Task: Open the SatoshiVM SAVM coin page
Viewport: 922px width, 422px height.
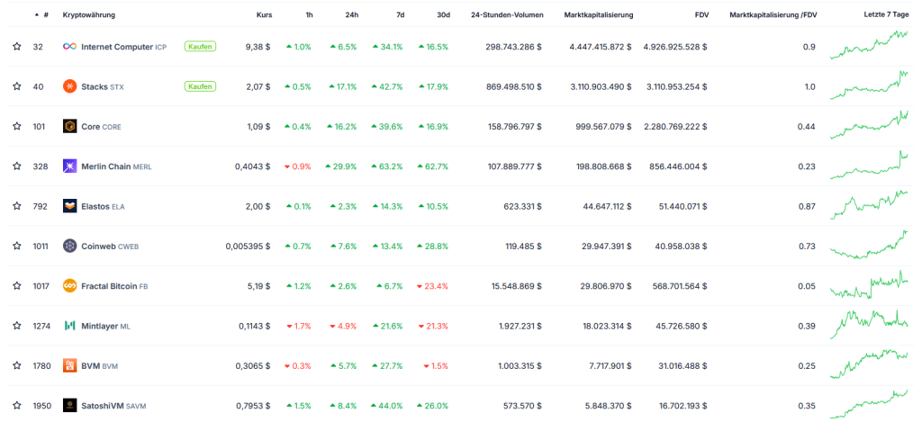Action: [114, 406]
